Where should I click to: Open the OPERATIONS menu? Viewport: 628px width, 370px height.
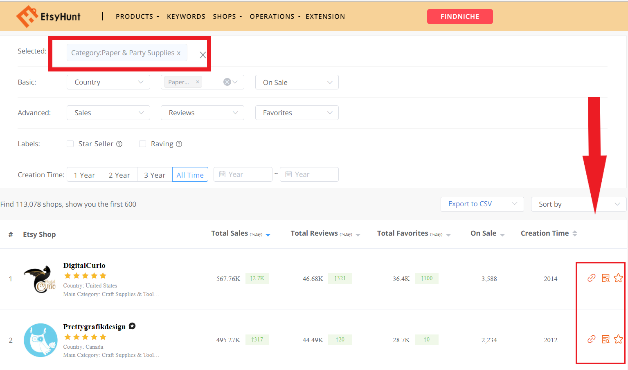275,16
